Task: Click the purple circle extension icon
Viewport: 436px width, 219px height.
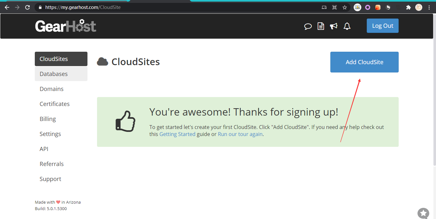Action: [368, 7]
